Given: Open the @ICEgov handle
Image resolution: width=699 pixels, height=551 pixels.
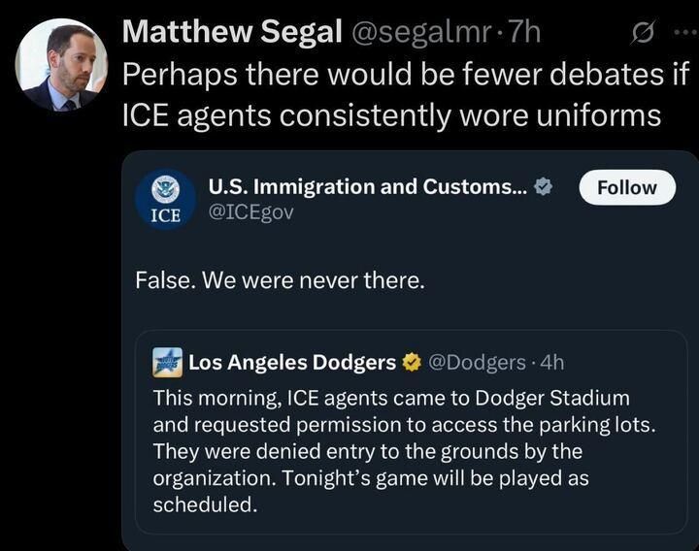Looking at the screenshot, I should point(251,212).
